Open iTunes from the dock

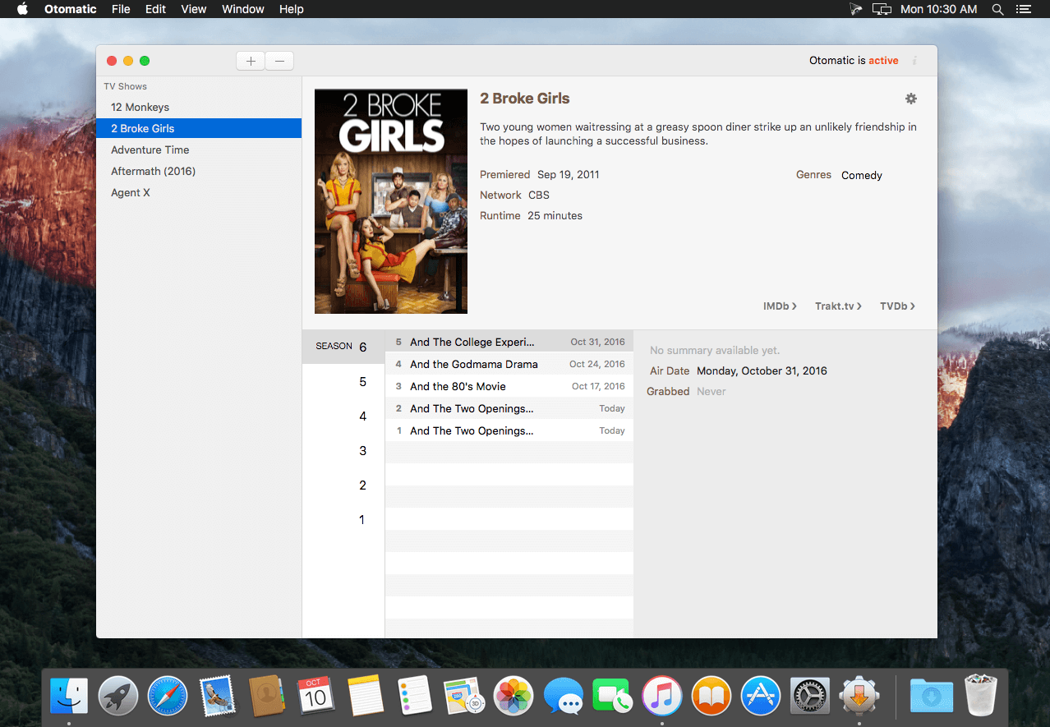coord(661,697)
